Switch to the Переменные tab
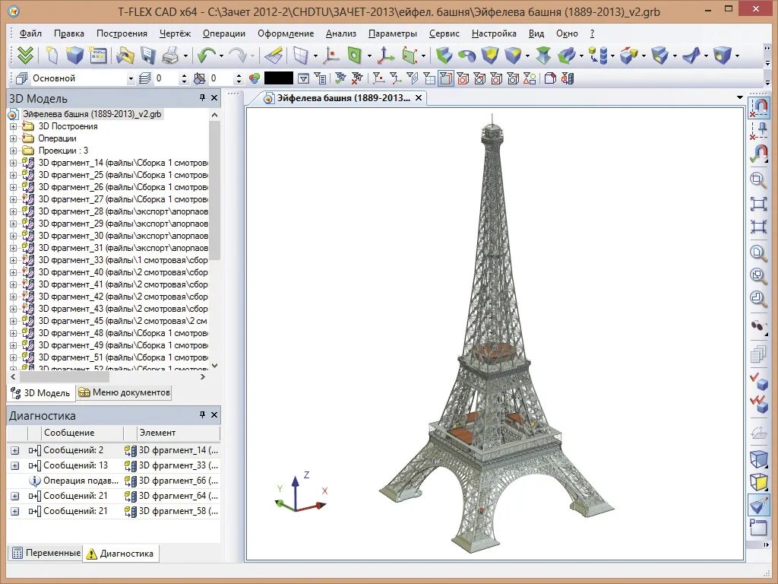The image size is (778, 584). tap(46, 553)
